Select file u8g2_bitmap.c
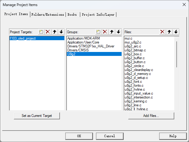Image resolution: width=189 pixels, height=142 pixels. 149,50
